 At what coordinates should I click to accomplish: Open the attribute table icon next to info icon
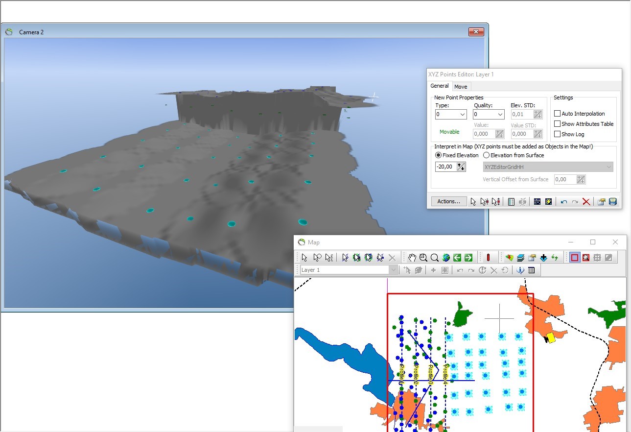click(x=532, y=270)
